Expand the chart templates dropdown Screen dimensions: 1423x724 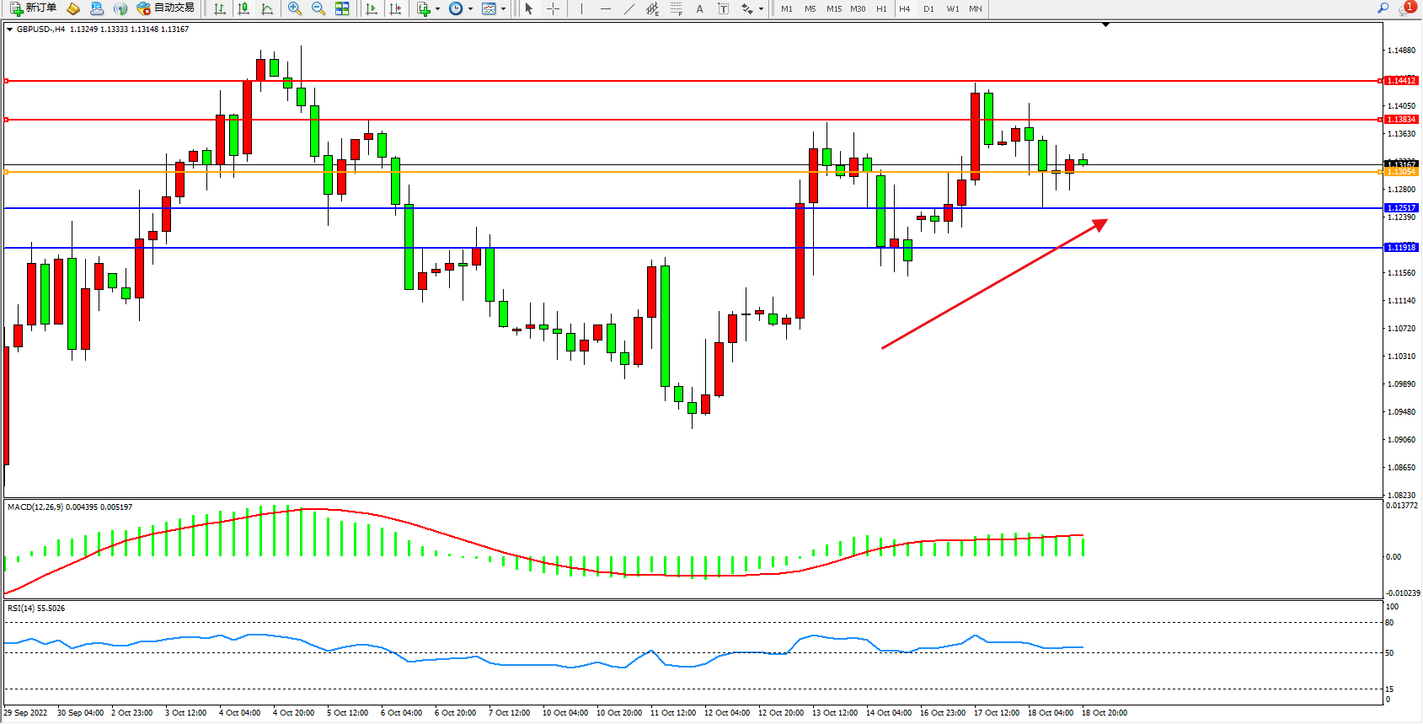pyautogui.click(x=493, y=8)
